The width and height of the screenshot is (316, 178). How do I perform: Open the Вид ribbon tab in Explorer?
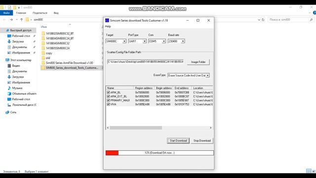(x=56, y=13)
